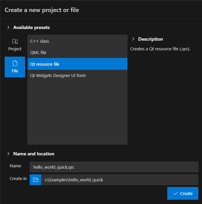The image size is (202, 204).
Task: Collapse the Name and location chevron
Action: tap(8, 154)
